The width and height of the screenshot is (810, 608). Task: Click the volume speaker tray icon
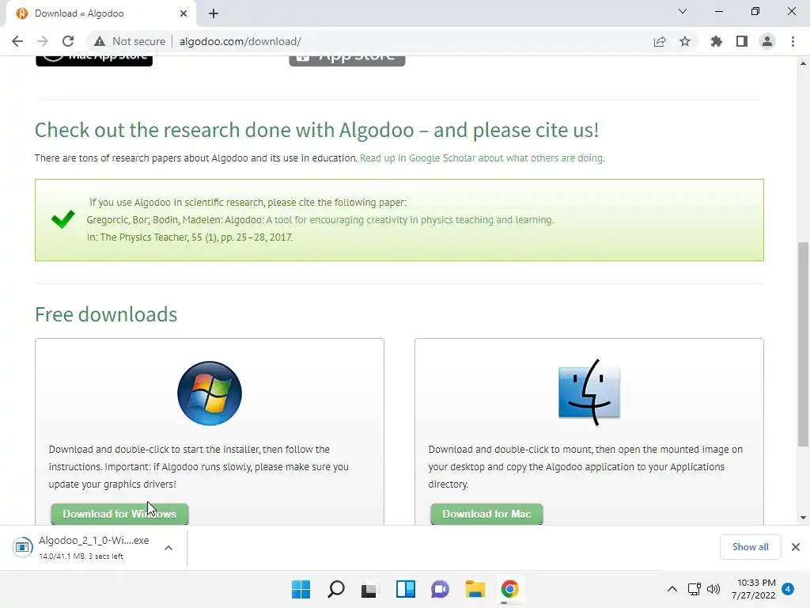713,589
